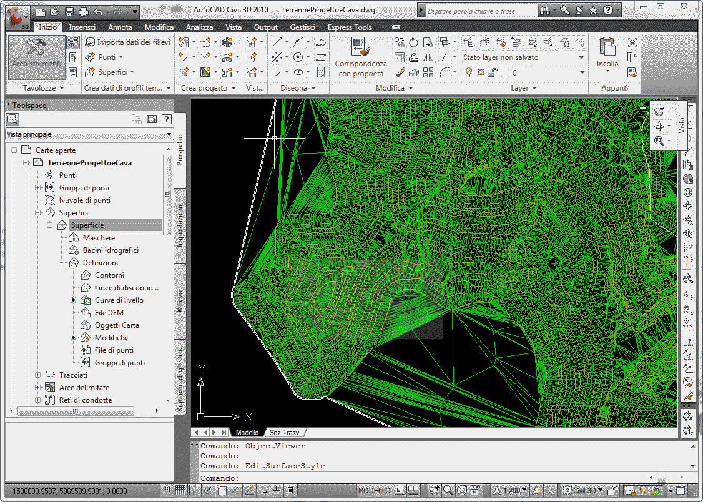Switch to the Analizza ribbon tab
703x502 pixels.
coord(199,27)
